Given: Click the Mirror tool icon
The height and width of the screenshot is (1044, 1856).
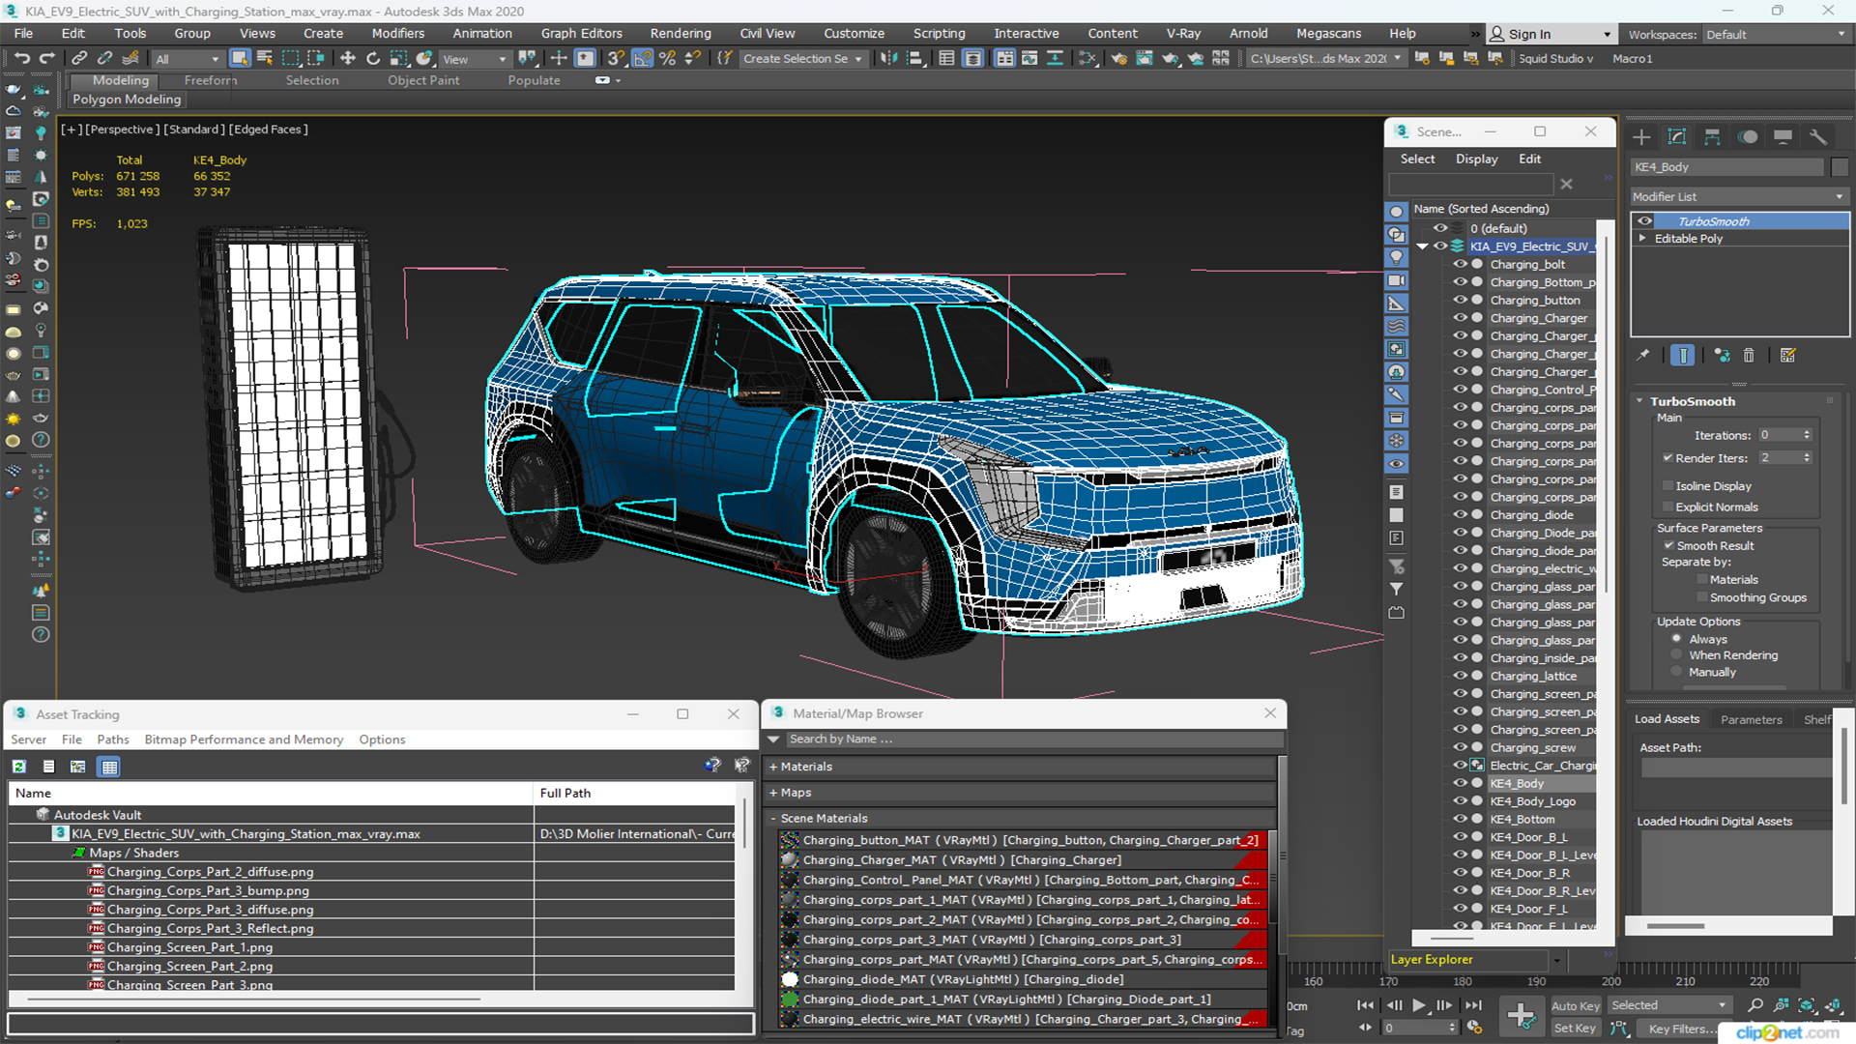Looking at the screenshot, I should [888, 59].
